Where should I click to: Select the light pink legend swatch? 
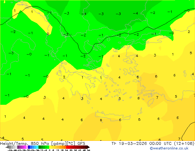coord(27,147)
